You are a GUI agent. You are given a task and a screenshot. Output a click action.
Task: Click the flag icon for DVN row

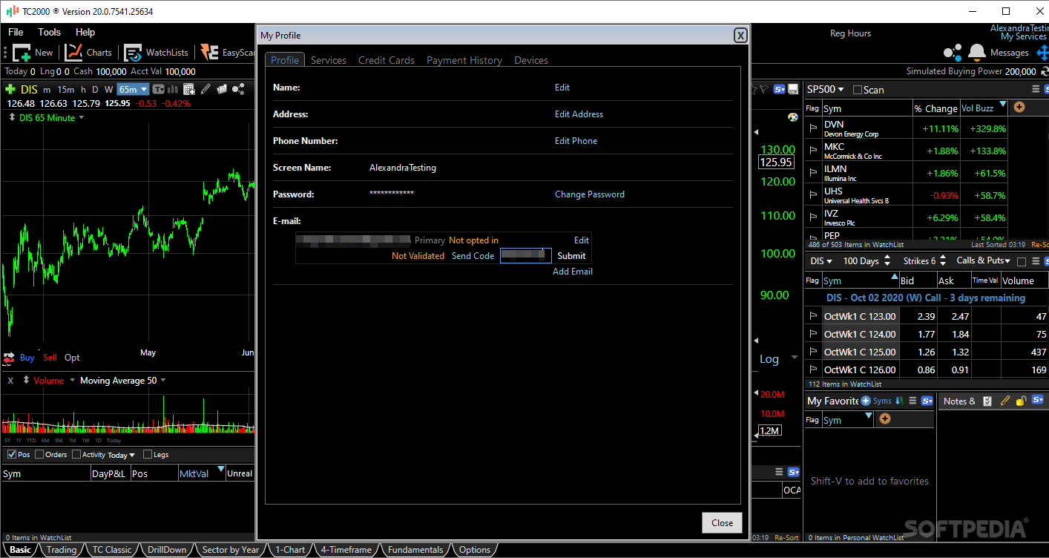click(x=813, y=128)
